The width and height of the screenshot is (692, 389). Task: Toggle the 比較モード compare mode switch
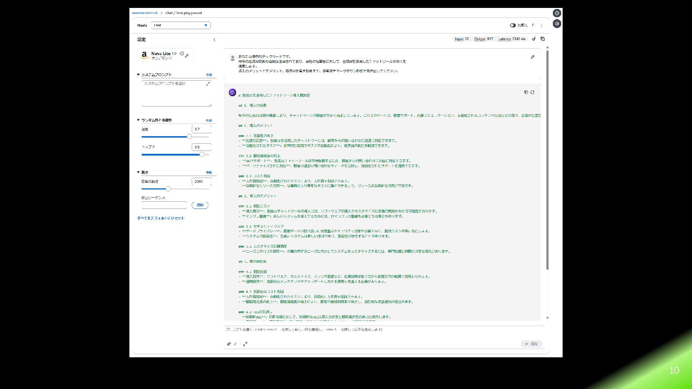click(x=513, y=26)
